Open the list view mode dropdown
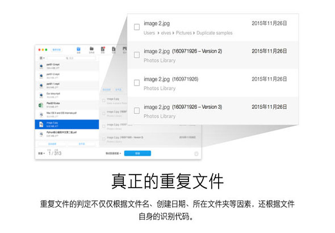The image size is (335, 233). [42, 58]
